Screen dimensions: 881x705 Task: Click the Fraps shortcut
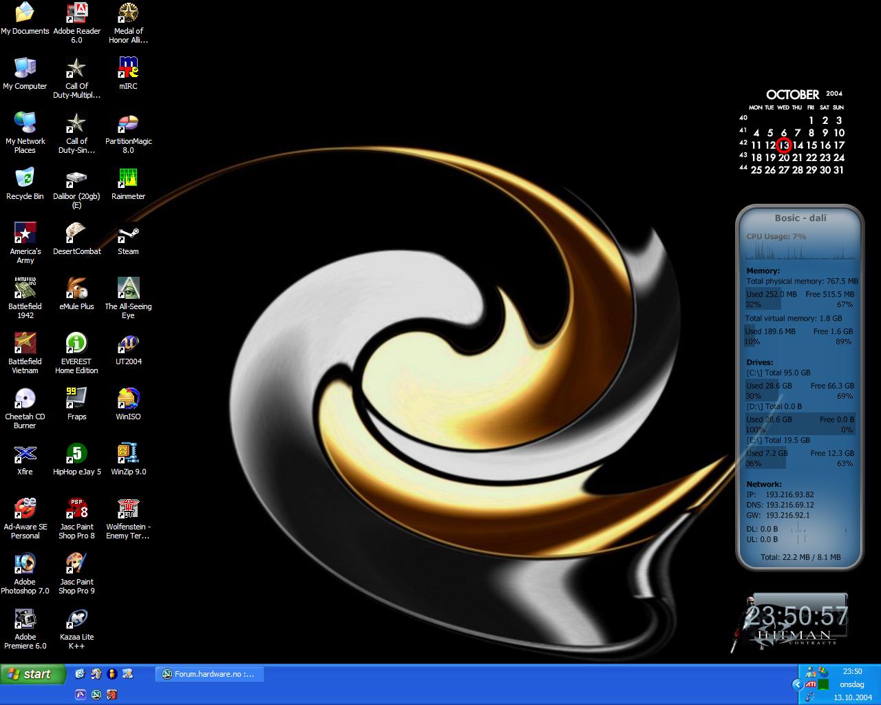tap(76, 404)
